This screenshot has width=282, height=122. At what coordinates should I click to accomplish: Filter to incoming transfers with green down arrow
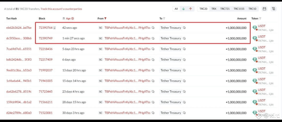click(x=183, y=9)
